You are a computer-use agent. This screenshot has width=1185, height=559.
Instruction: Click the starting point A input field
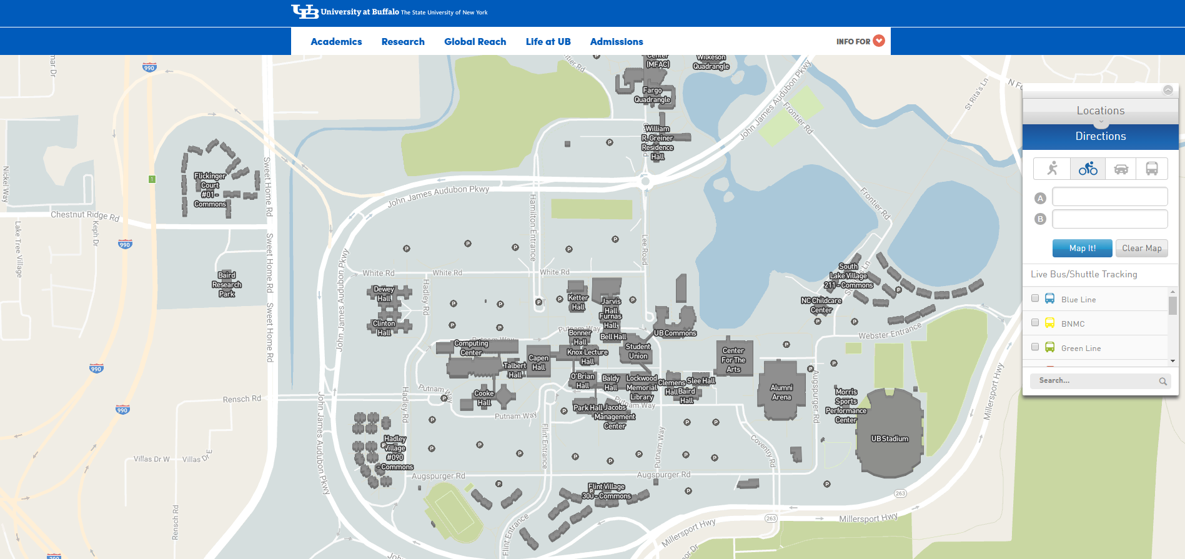tap(1110, 197)
